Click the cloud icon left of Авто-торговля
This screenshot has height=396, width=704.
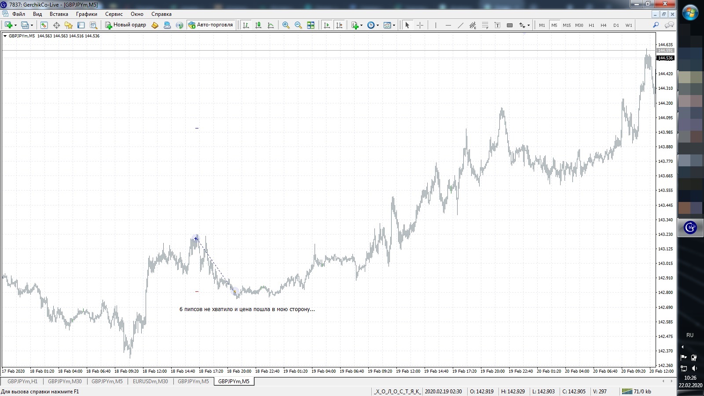167,25
